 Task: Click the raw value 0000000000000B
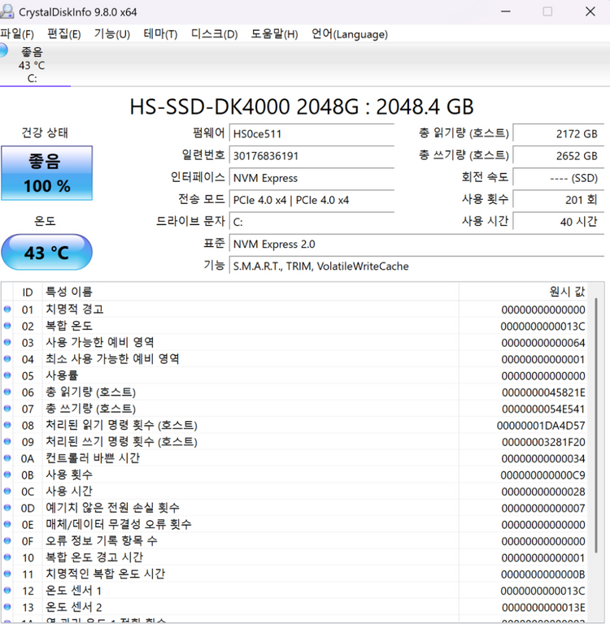coord(542,574)
